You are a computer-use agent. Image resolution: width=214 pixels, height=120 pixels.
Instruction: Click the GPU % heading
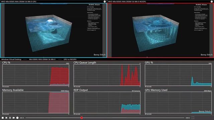click(149, 63)
